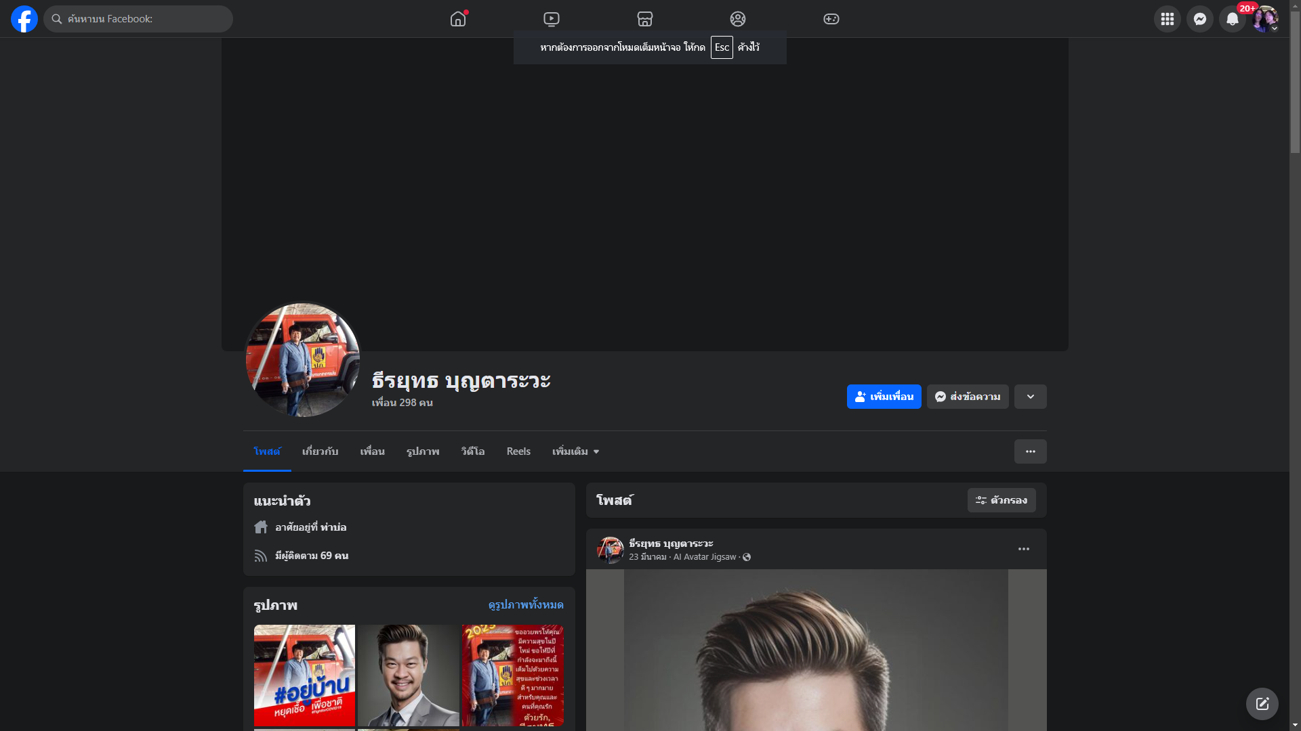The width and height of the screenshot is (1301, 731).
Task: Open the suited man photo thumbnail
Action: click(x=408, y=675)
